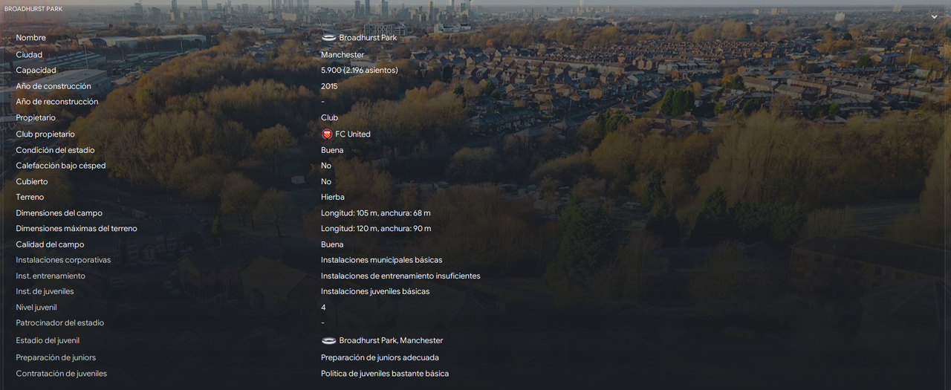The image size is (951, 390).
Task: Click Instalaciones de entrenamiento insuficientes value
Action: point(400,276)
